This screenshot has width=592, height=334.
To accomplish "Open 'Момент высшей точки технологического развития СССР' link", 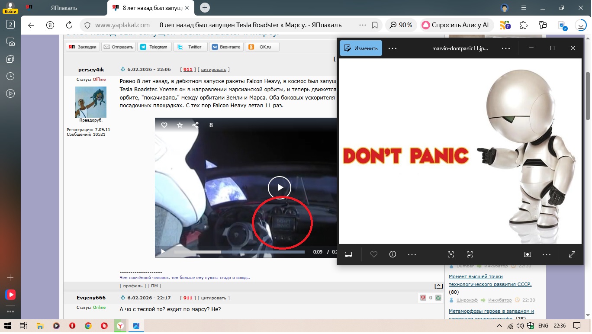I will pos(490,280).
